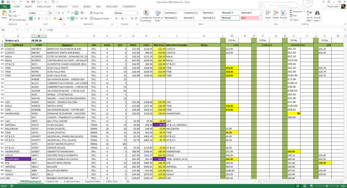Open the FILE tab

(x=5, y=7)
